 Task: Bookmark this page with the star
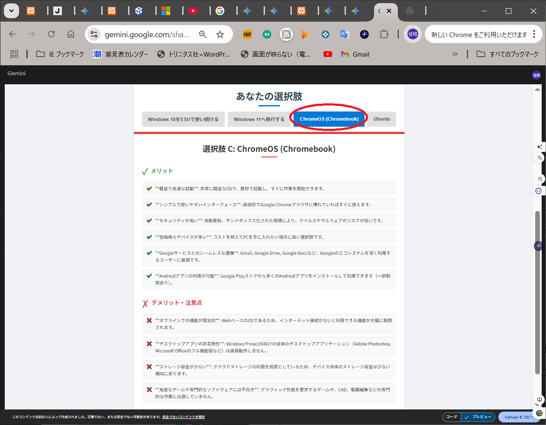220,35
